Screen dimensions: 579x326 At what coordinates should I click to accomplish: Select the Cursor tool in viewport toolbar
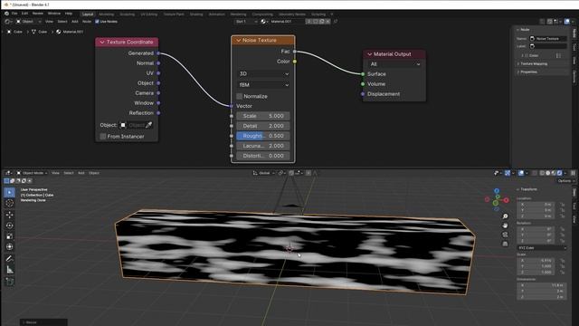[10, 203]
